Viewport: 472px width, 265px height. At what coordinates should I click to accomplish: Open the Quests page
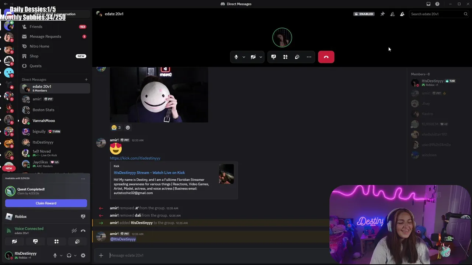tap(55, 66)
